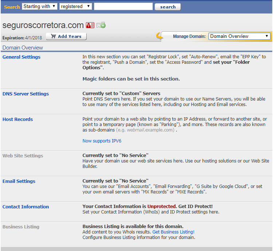Open Contact Information settings
Image resolution: width=273 pixels, height=251 pixels.
pyautogui.click(x=25, y=207)
